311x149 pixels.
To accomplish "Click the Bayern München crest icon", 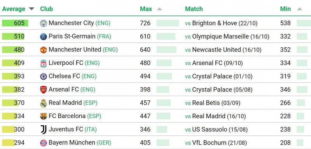I will (44, 143).
